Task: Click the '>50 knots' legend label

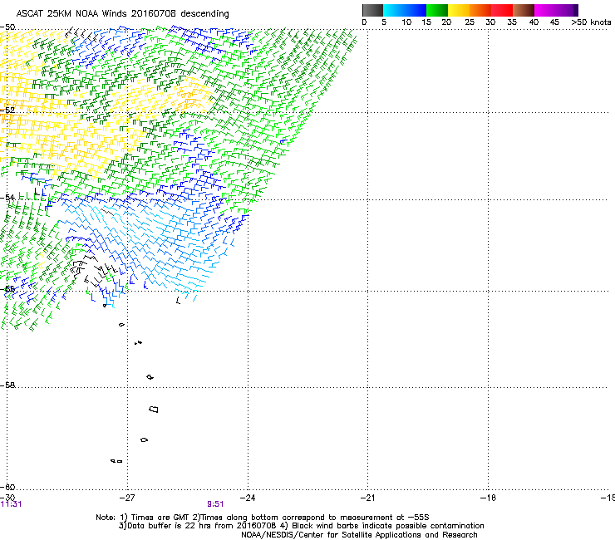Action: pyautogui.click(x=591, y=22)
